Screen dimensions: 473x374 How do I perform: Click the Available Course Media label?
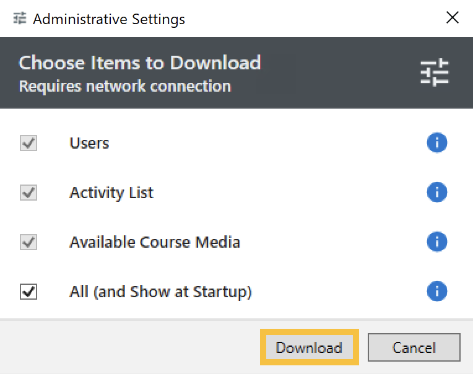(x=155, y=241)
